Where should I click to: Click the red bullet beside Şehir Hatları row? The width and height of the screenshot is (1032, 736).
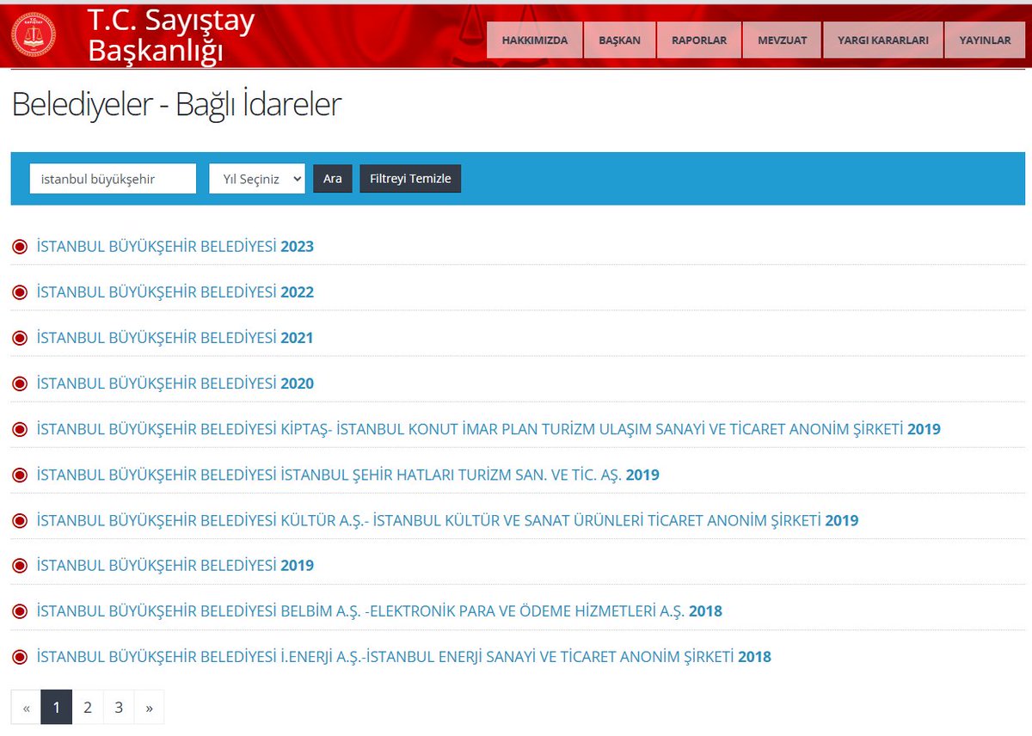[x=20, y=475]
